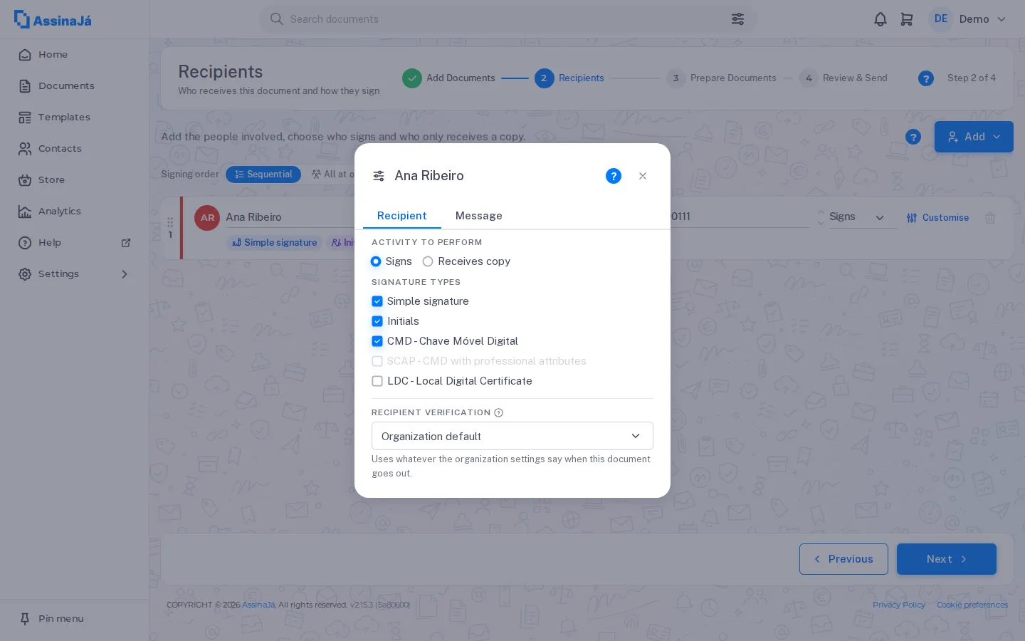Choose Sequential signing order
This screenshot has height=641, width=1025.
tap(263, 174)
